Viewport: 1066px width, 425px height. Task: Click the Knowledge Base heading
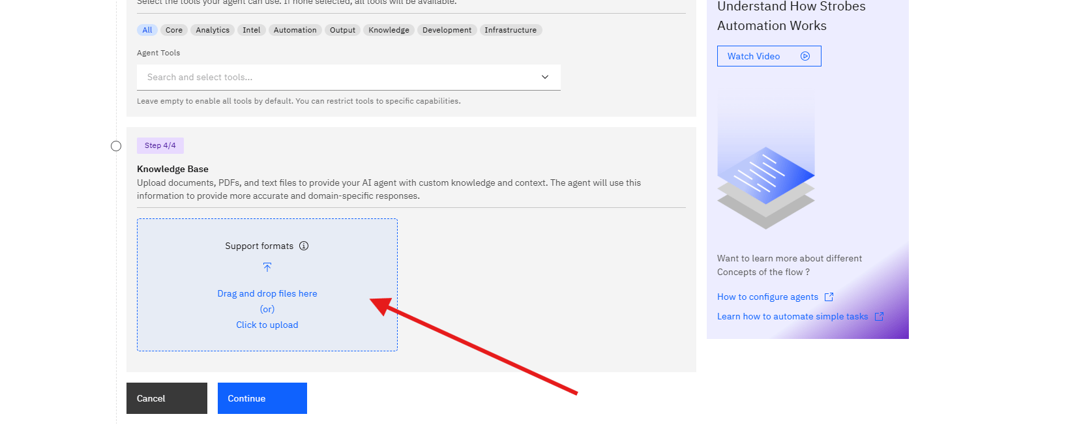pyautogui.click(x=173, y=169)
